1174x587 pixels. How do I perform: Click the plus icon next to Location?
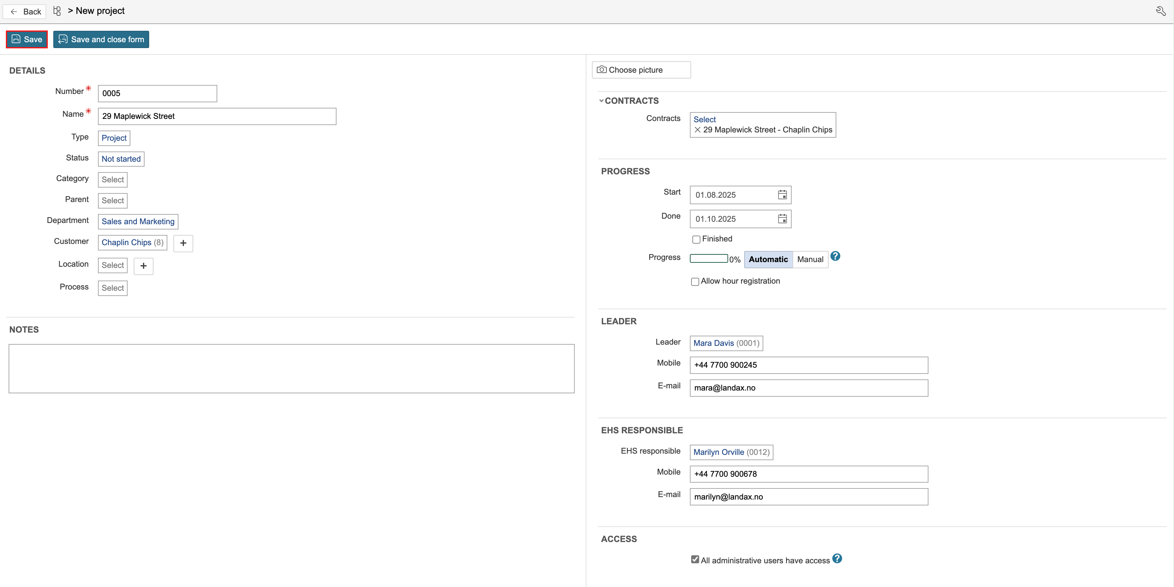click(x=144, y=266)
